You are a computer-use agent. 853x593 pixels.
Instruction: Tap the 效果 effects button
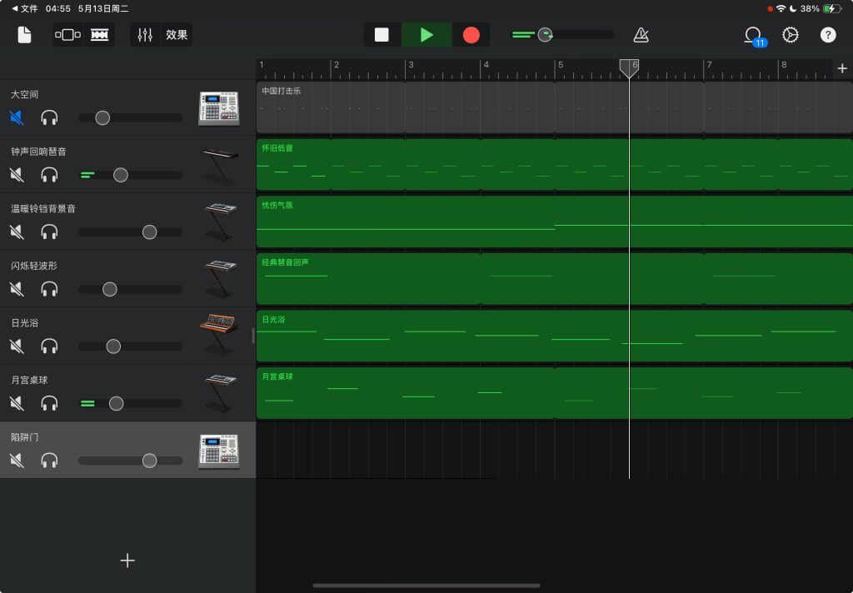coord(177,35)
